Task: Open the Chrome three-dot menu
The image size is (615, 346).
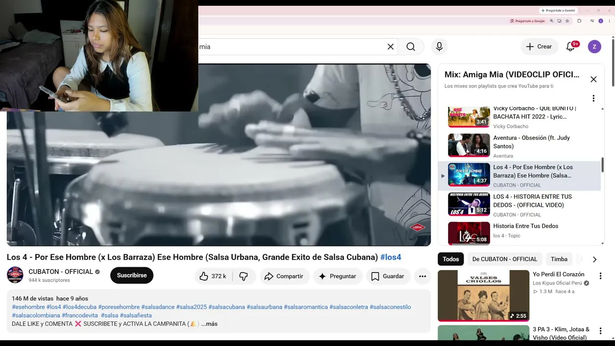Action: (609, 21)
